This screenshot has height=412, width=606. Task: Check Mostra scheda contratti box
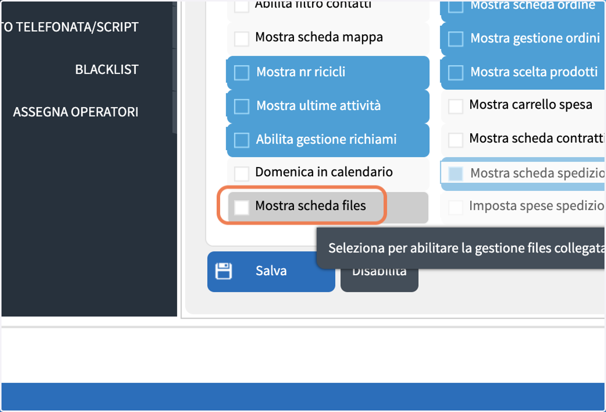456,139
